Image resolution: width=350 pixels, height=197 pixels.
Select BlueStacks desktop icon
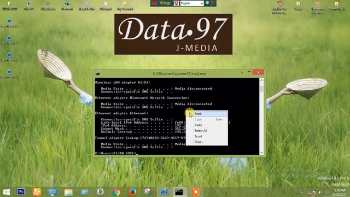click(48, 6)
